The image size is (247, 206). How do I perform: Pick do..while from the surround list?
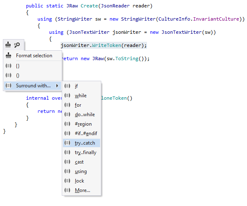pyautogui.click(x=84, y=115)
